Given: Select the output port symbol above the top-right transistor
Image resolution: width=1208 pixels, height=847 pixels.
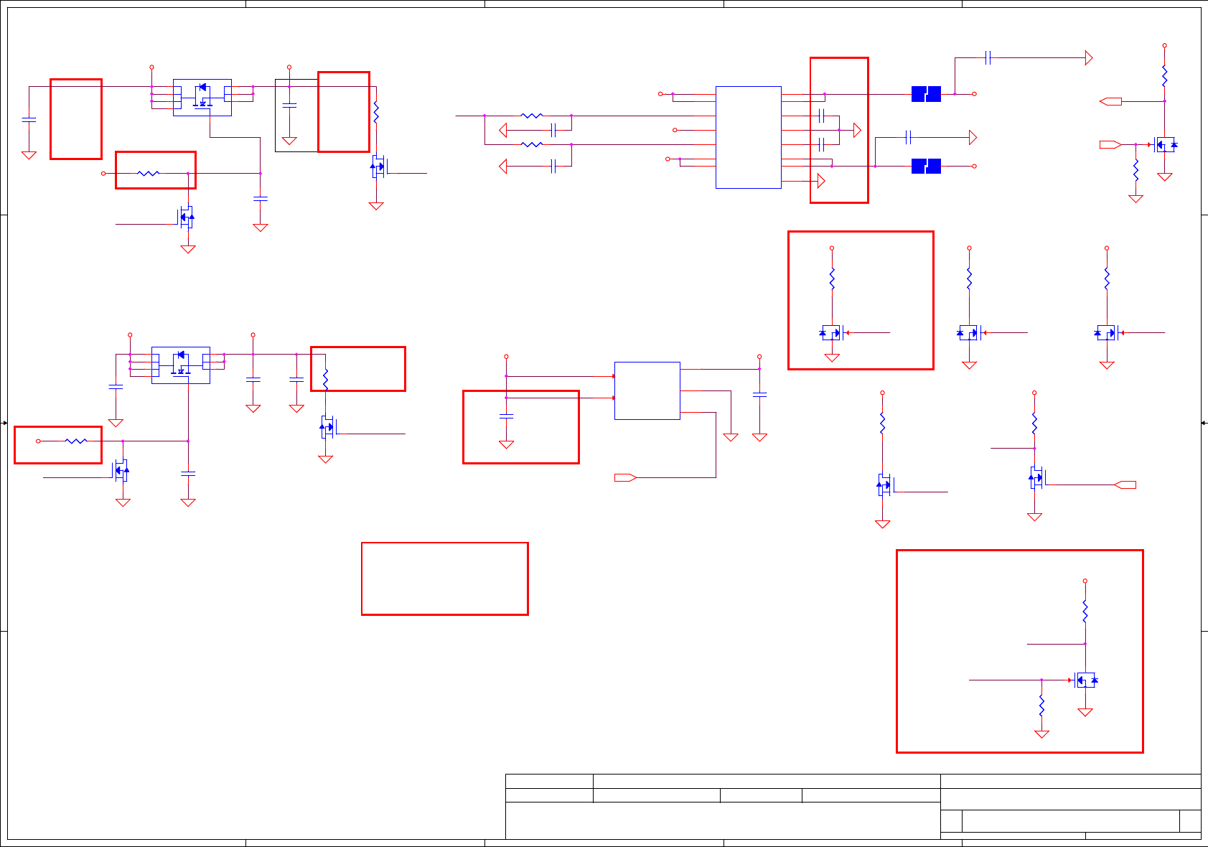Looking at the screenshot, I should (x=1110, y=101).
